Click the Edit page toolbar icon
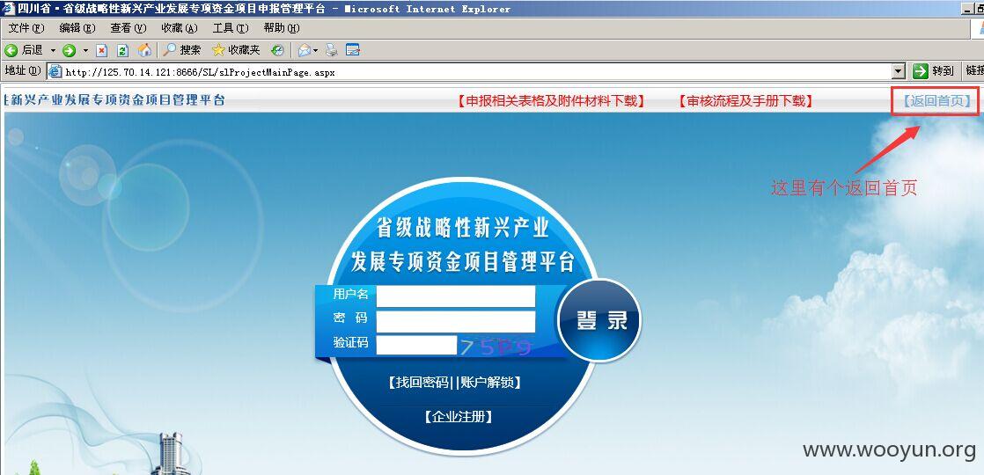 [353, 50]
